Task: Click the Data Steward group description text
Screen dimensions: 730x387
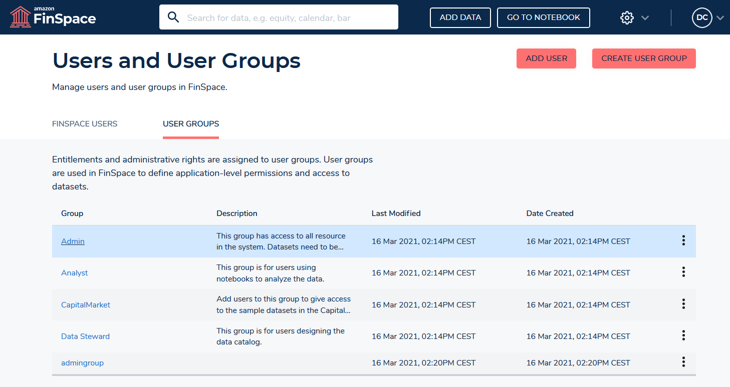Action: coord(281,336)
